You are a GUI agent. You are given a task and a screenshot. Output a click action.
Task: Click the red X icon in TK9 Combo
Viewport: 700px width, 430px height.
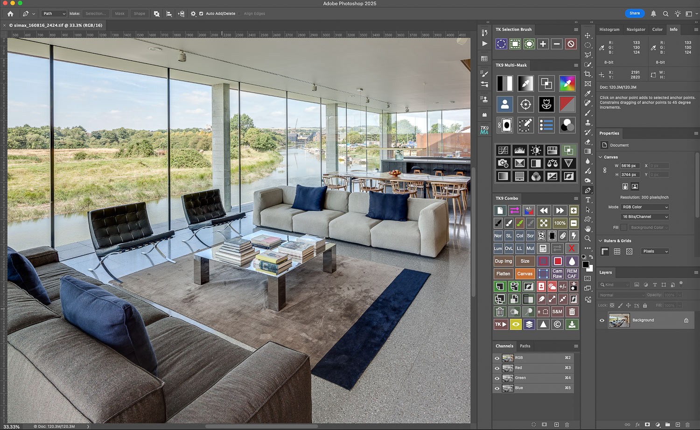[572, 248]
